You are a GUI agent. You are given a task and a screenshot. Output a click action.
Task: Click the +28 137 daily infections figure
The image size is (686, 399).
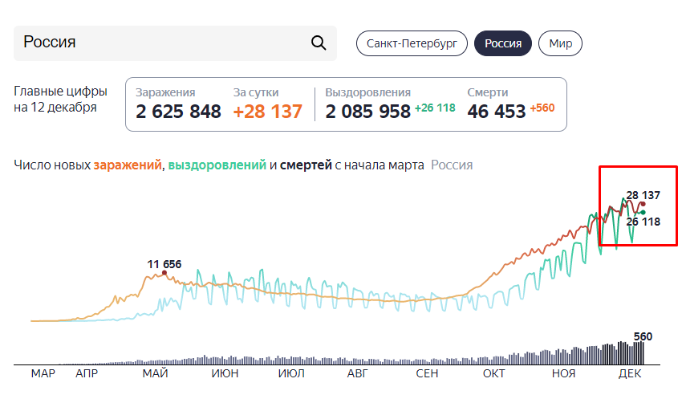pos(268,112)
